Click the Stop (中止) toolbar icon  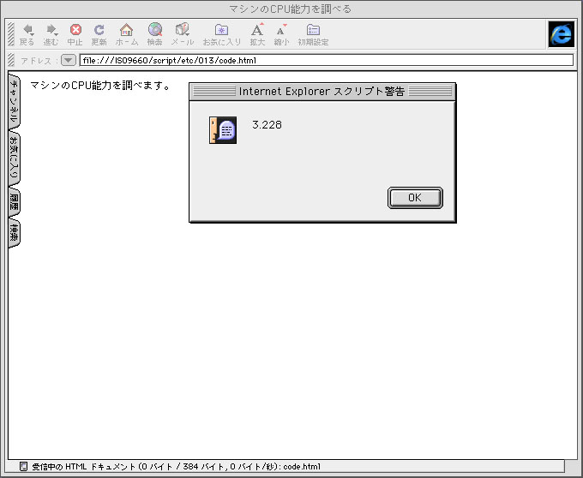pyautogui.click(x=75, y=30)
